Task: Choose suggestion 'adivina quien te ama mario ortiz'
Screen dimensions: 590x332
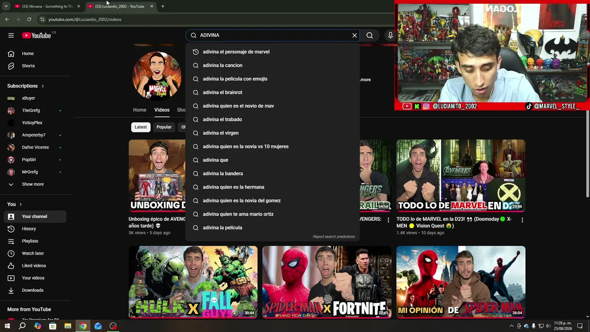Action: point(272,214)
